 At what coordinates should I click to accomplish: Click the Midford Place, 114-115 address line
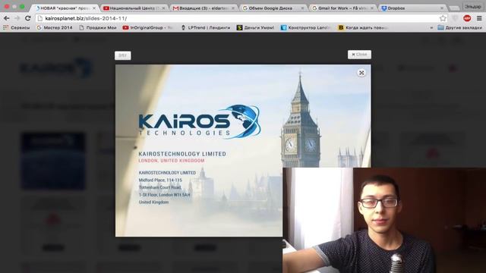(160, 180)
